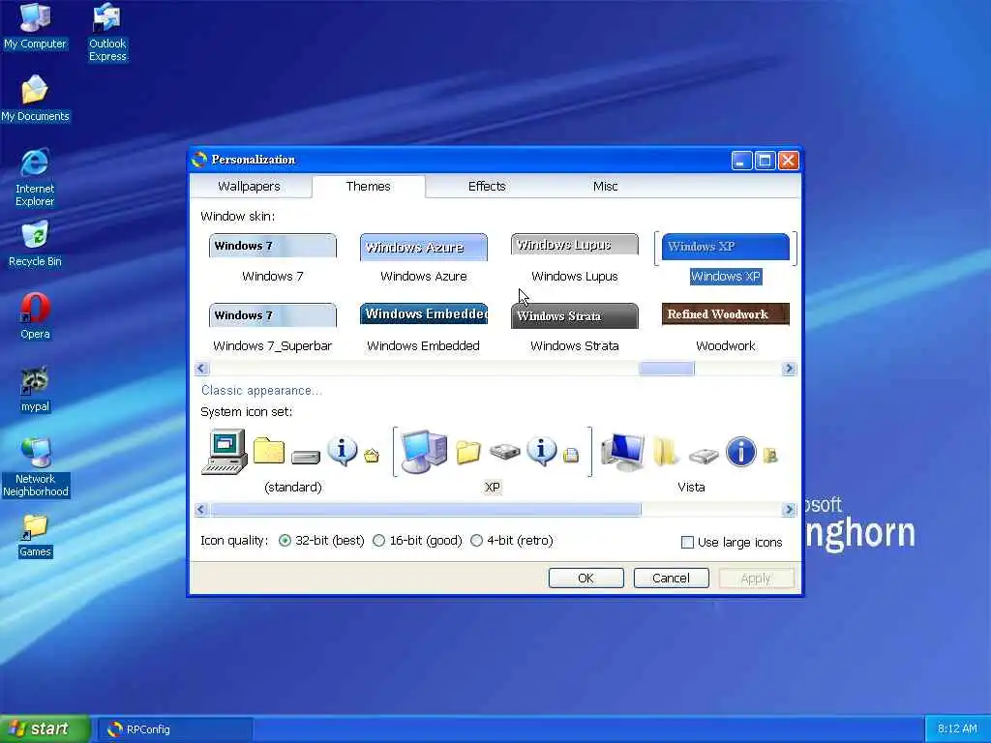Switch to the Misc tab

(x=606, y=187)
